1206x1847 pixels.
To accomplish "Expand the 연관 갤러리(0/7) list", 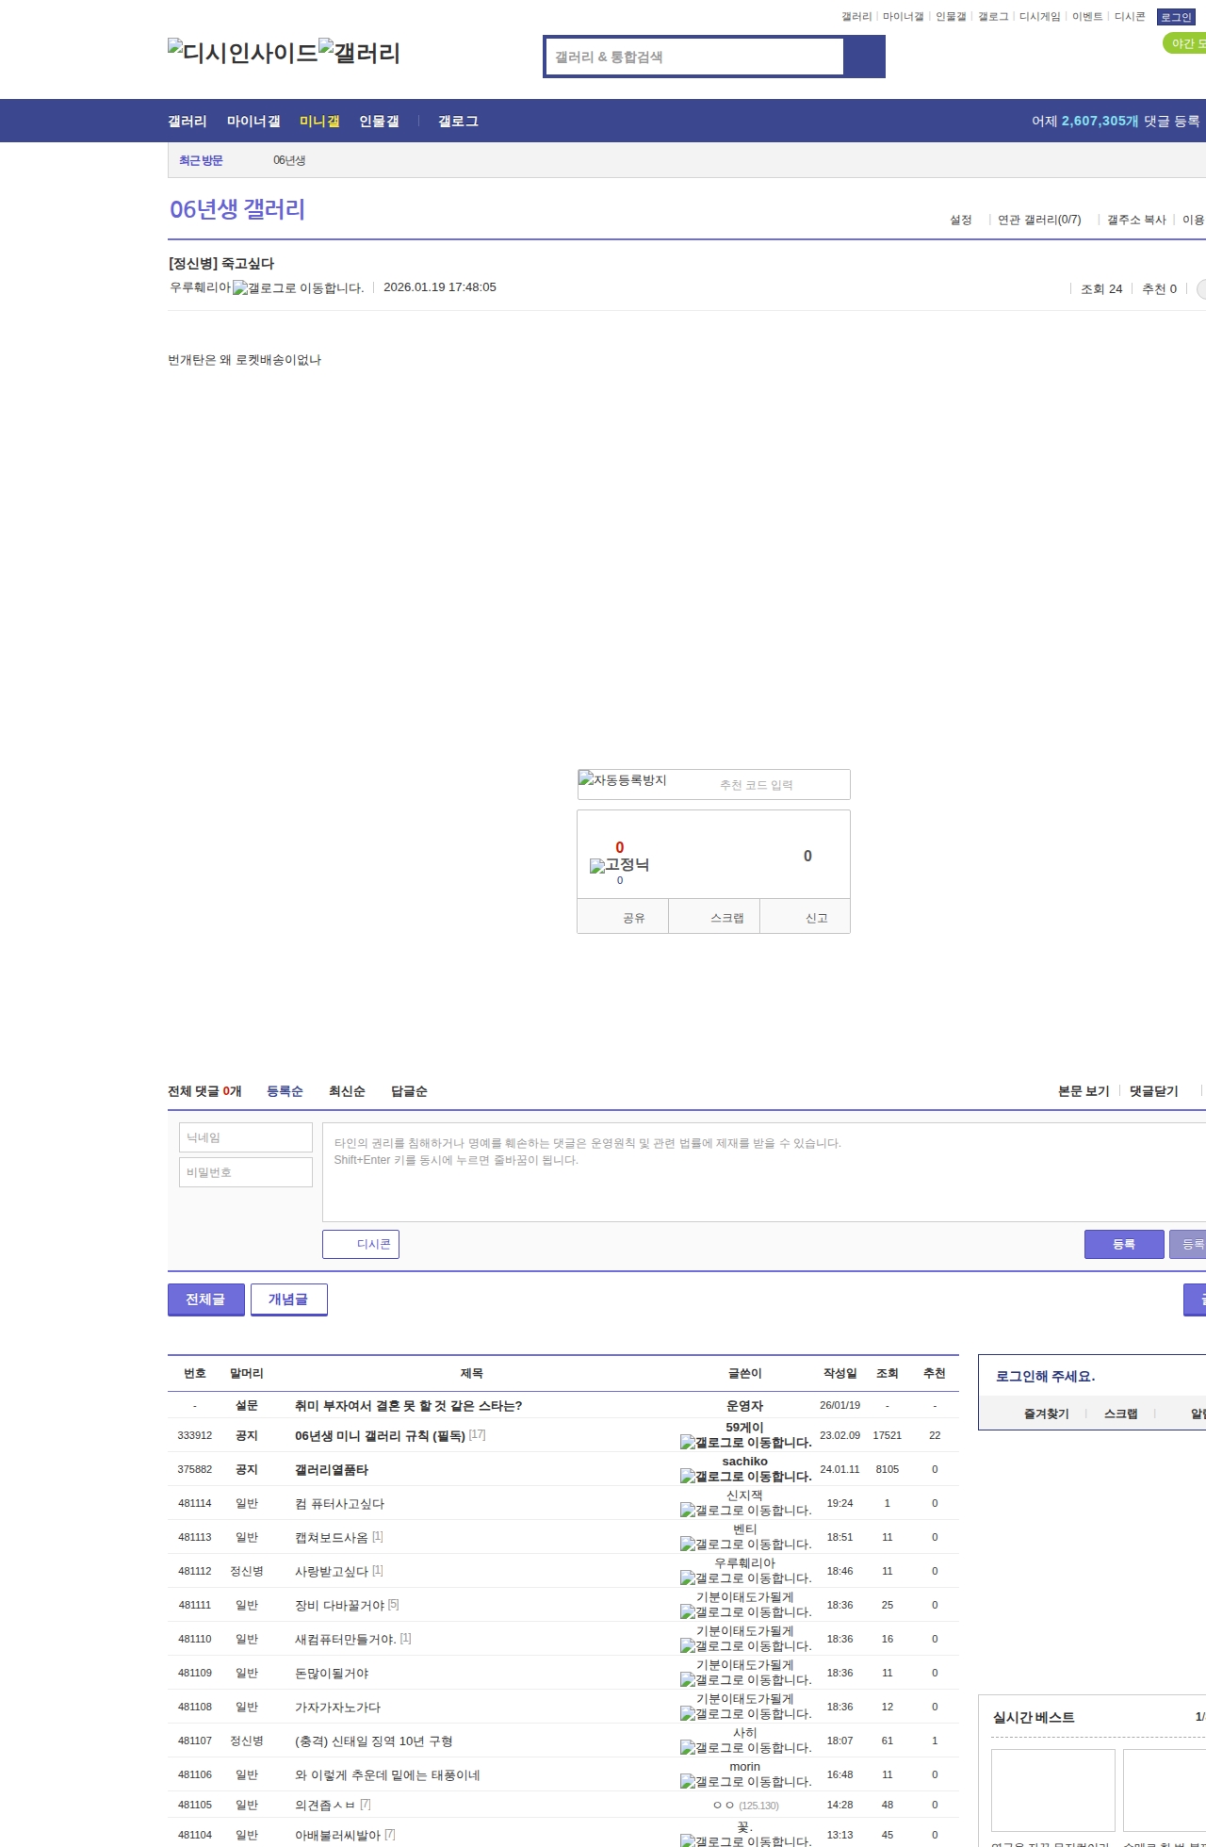I will (1038, 220).
